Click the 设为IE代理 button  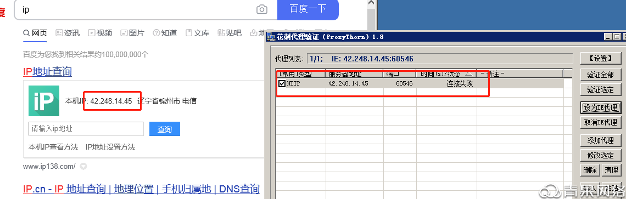click(x=600, y=107)
